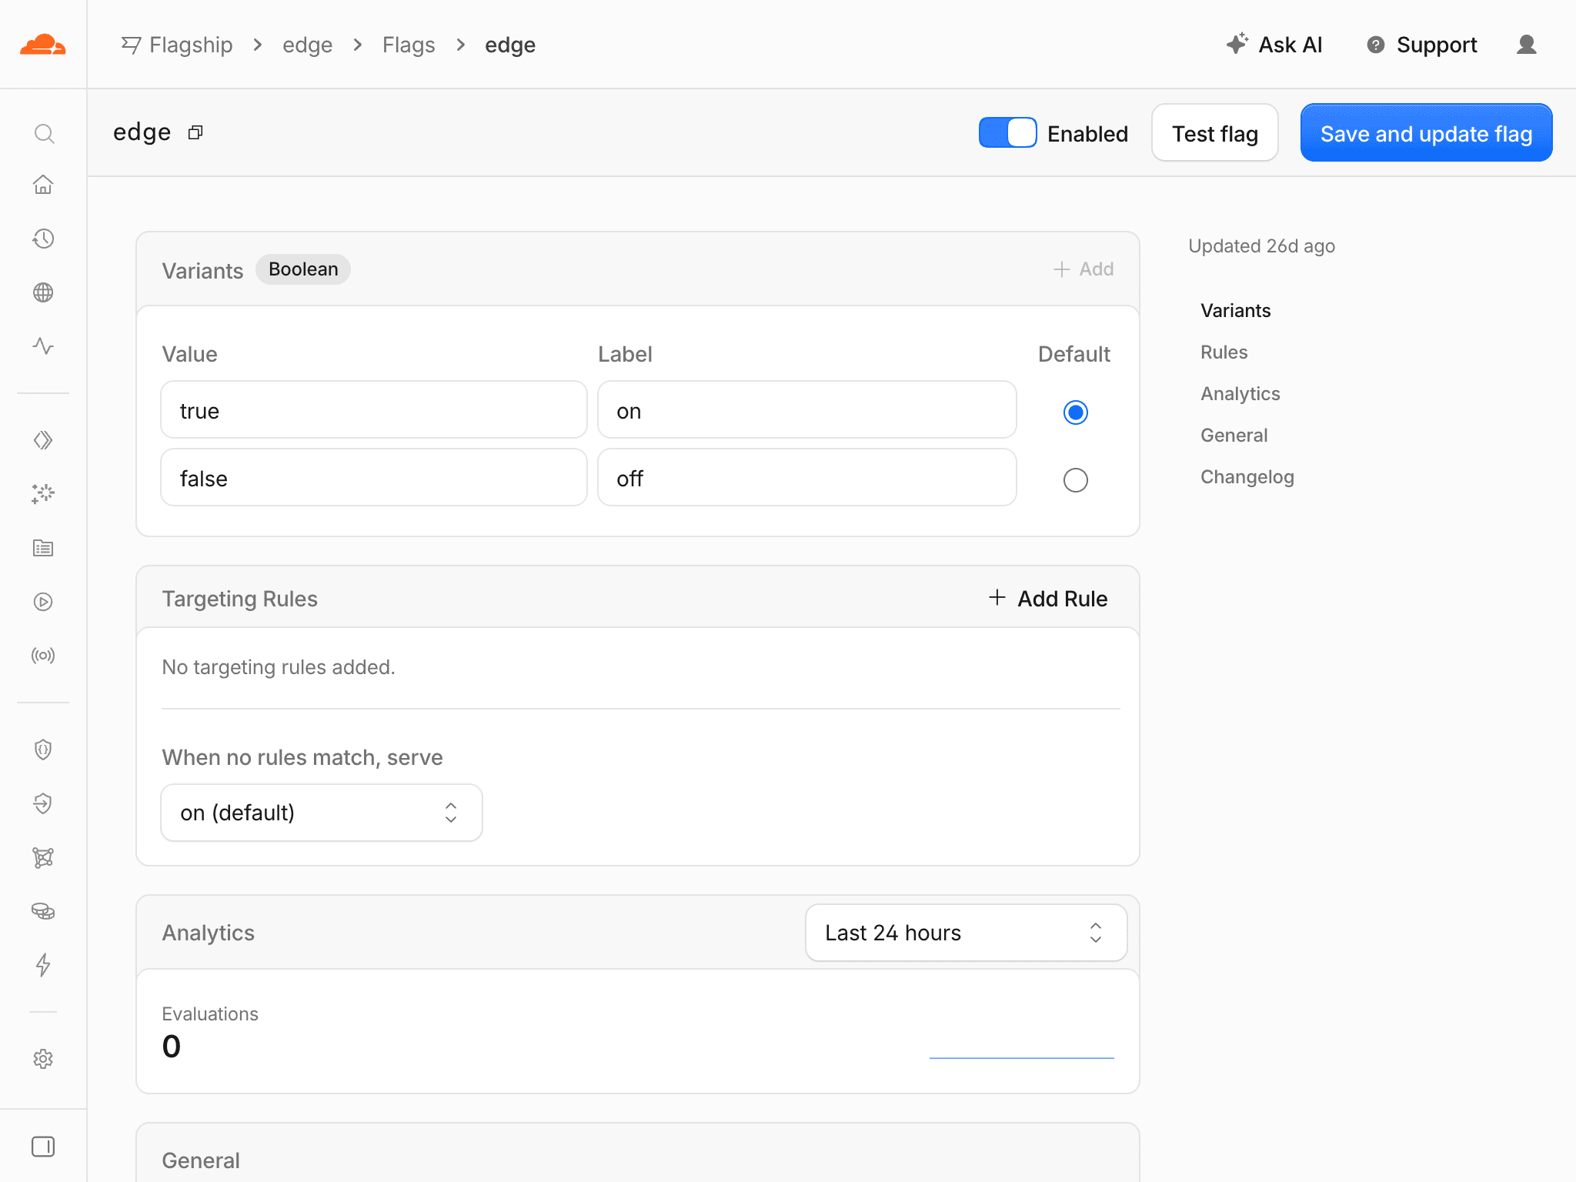Viewport: 1576px width, 1182px height.
Task: Select the 'on' variant as default
Action: (1075, 412)
